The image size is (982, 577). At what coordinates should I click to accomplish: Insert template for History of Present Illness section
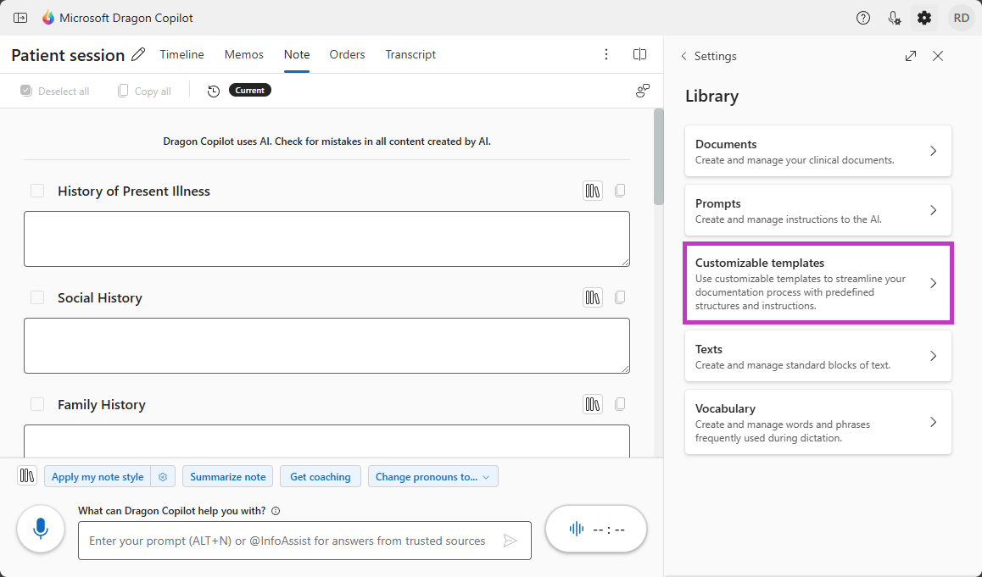(x=592, y=190)
